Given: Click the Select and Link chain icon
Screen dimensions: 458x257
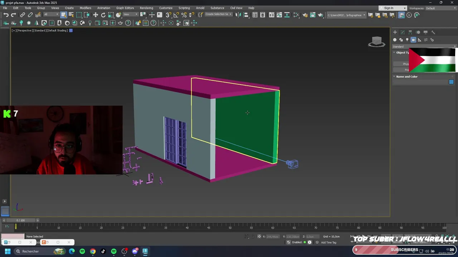Looking at the screenshot, I should point(23,15).
